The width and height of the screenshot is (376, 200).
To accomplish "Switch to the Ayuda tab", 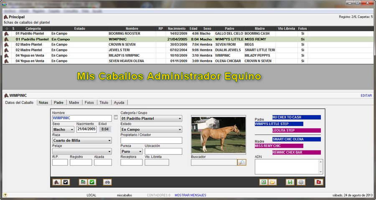I will [119, 102].
